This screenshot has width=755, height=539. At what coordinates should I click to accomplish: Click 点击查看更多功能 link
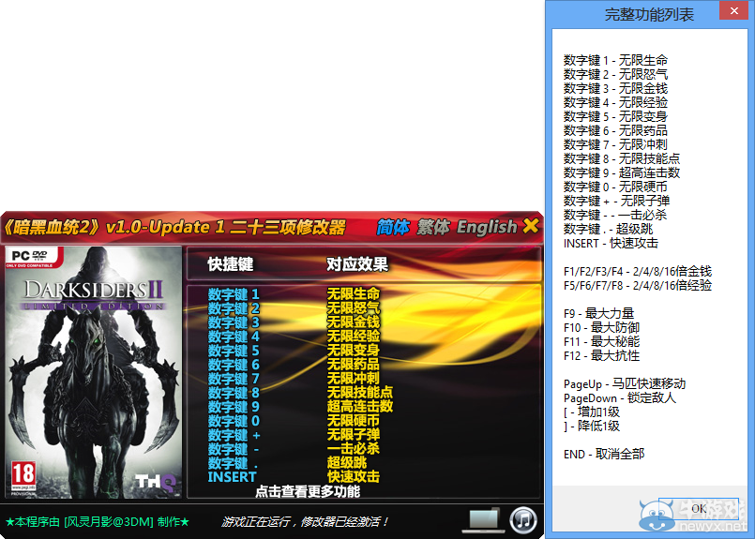(308, 491)
